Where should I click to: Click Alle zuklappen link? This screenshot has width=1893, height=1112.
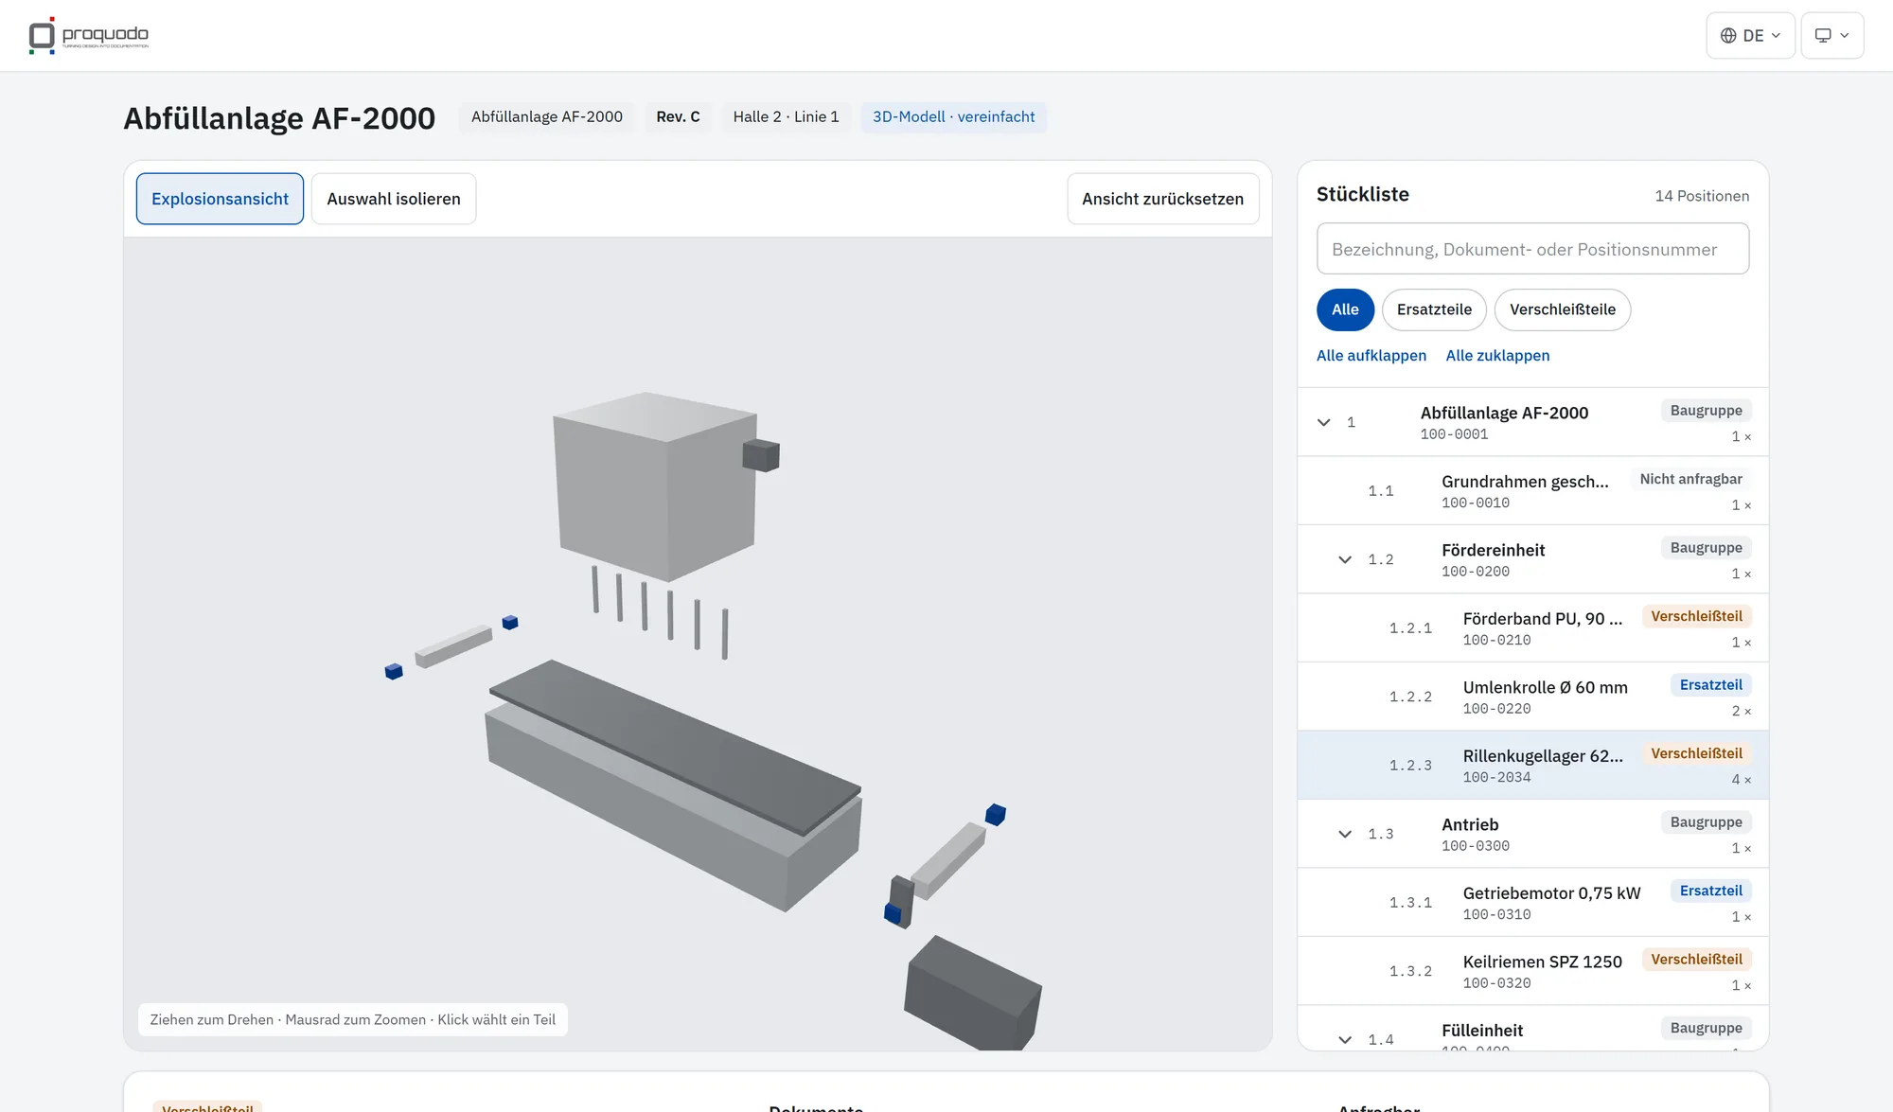coord(1497,356)
